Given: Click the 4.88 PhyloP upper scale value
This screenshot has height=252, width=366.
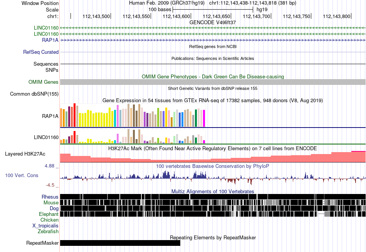Looking at the screenshot, I should (49, 166).
